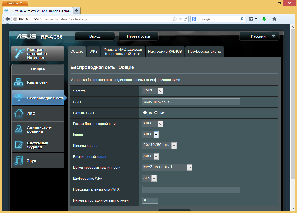Click in the WPA pre-shared key field

pyautogui.click(x=191, y=189)
